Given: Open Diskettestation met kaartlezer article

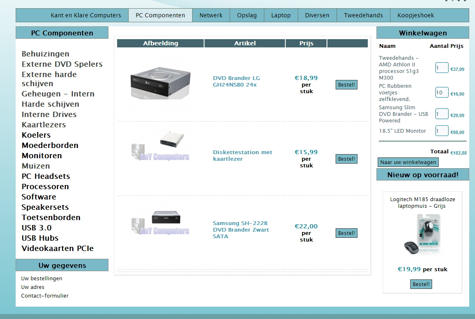Looking at the screenshot, I should click(x=242, y=155).
